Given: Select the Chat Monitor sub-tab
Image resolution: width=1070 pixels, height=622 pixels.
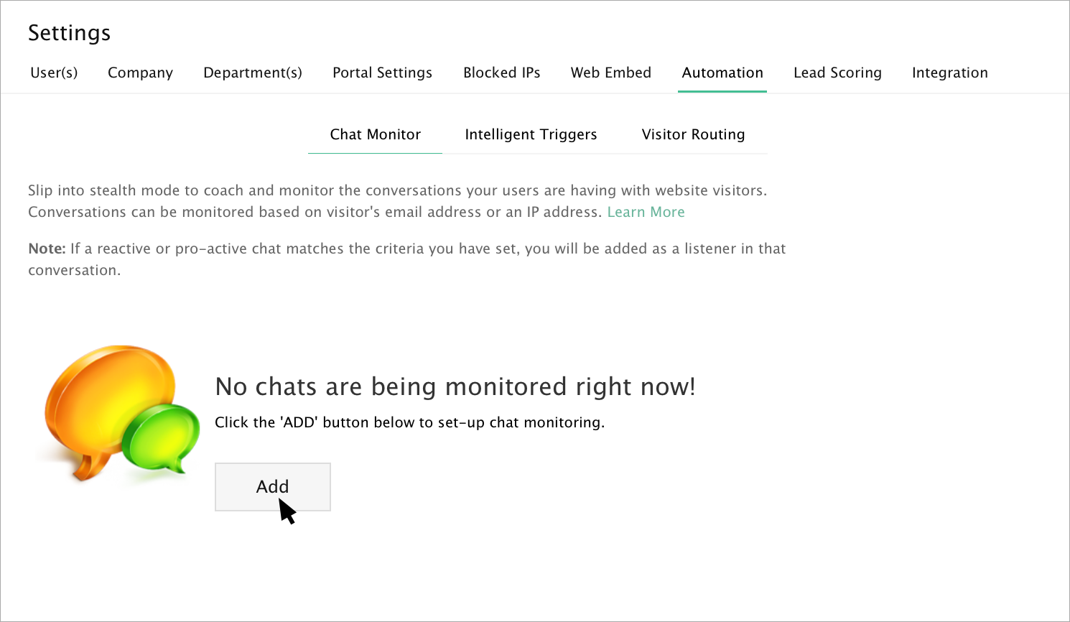Looking at the screenshot, I should (375, 134).
